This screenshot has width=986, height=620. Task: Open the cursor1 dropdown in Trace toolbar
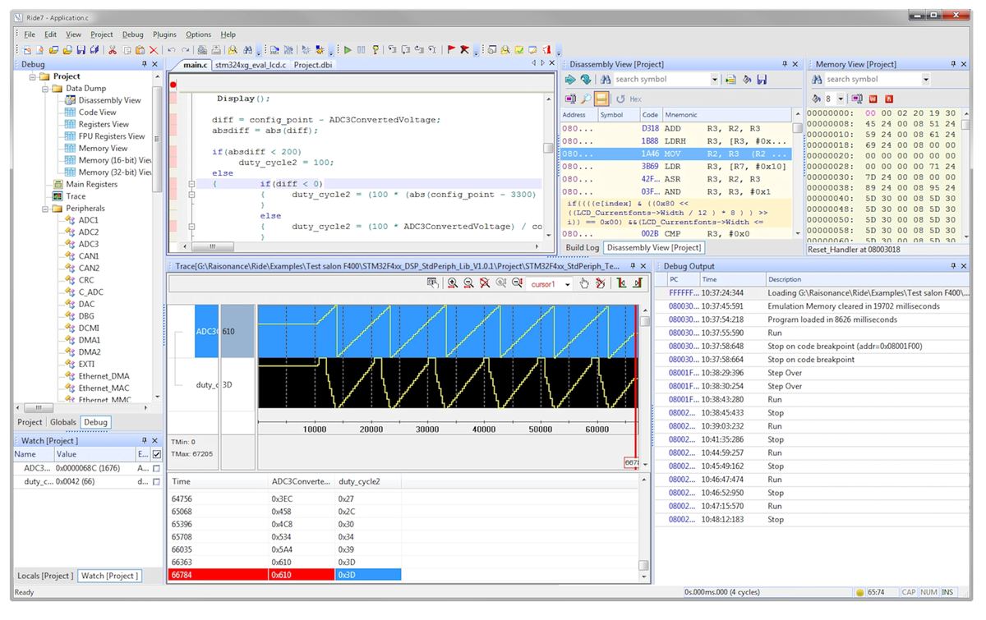click(568, 284)
